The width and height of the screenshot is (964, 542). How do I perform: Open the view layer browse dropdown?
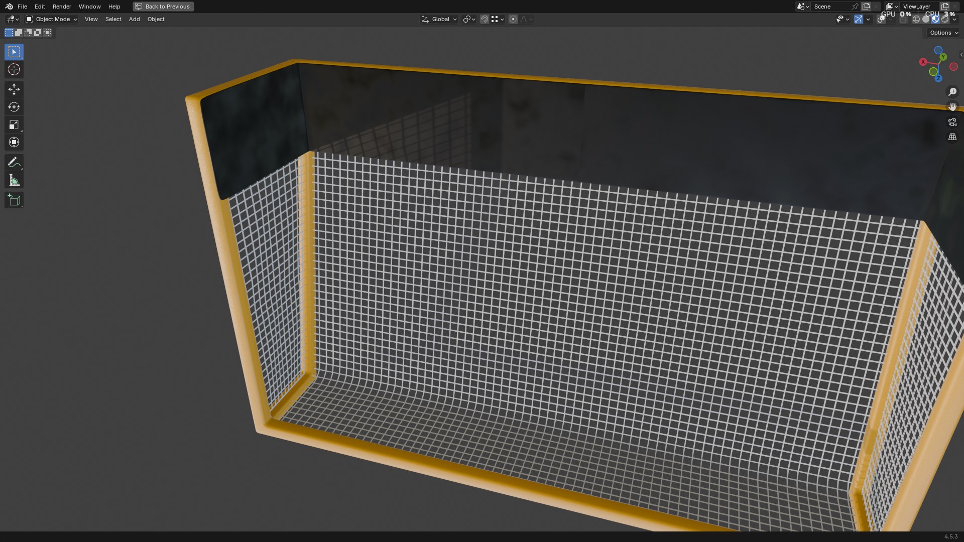[x=892, y=7]
